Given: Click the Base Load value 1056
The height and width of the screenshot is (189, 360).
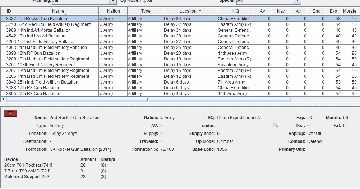Looking at the screenshot, I should pos(222,149).
